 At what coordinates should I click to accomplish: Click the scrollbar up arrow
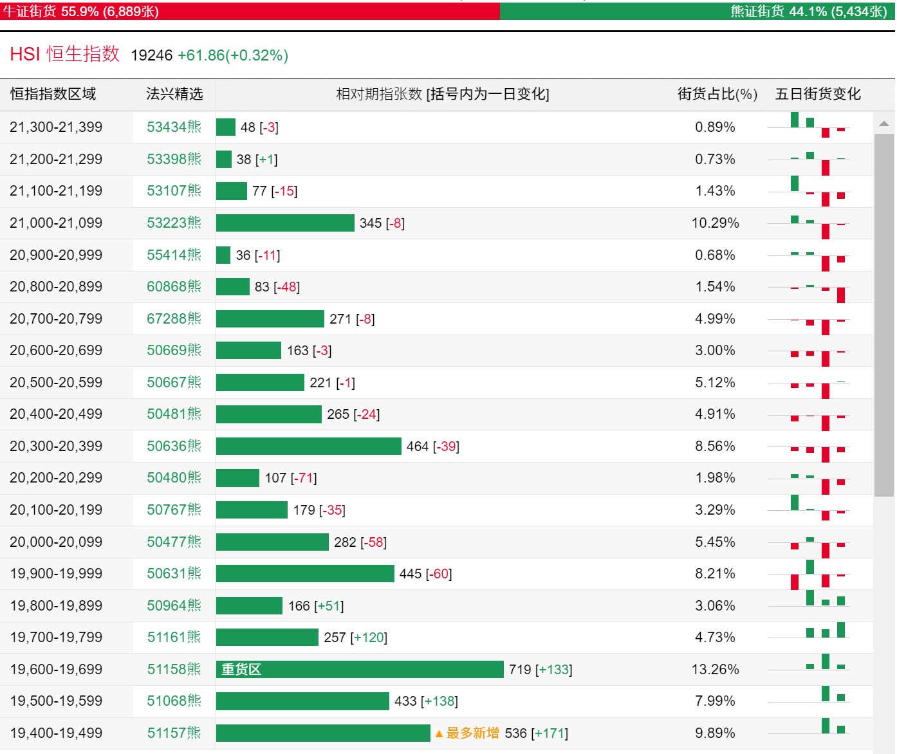[x=884, y=124]
